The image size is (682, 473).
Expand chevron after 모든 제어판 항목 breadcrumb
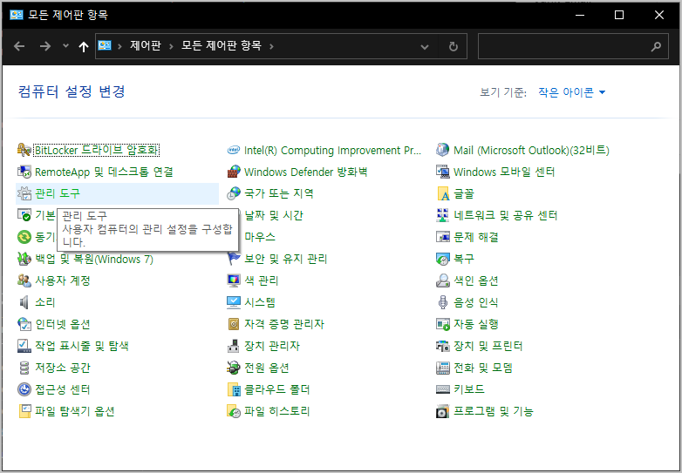pos(271,46)
